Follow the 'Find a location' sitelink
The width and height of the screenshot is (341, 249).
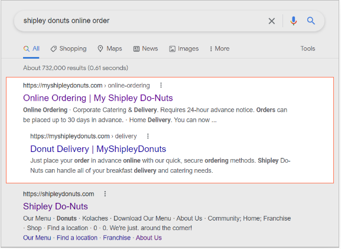point(77,238)
